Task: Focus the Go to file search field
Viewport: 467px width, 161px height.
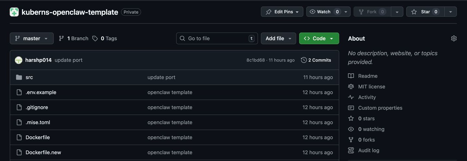Action: 217,39
